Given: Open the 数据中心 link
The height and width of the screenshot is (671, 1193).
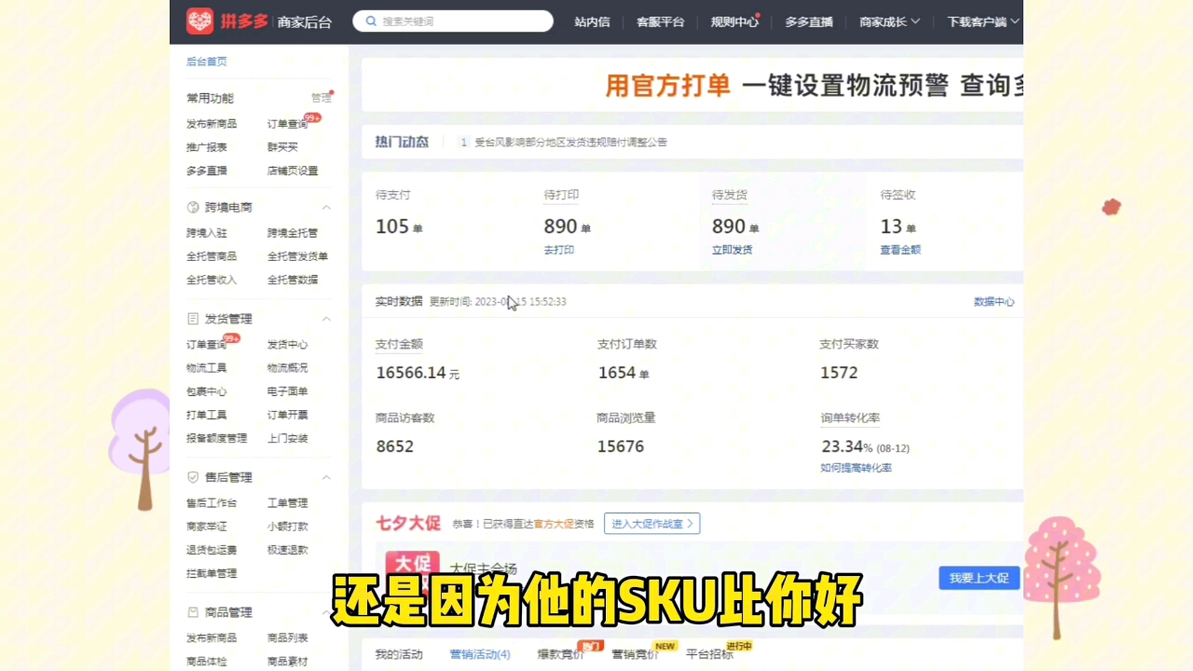Looking at the screenshot, I should click(x=994, y=302).
